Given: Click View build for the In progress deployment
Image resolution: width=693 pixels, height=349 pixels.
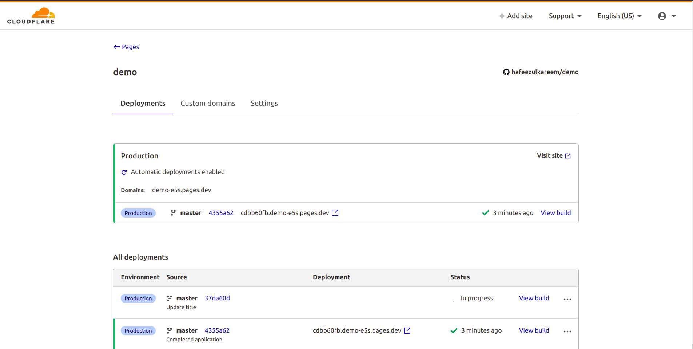Looking at the screenshot, I should (x=534, y=298).
